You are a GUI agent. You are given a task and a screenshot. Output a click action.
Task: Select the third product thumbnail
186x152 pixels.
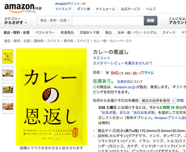pos(8,90)
